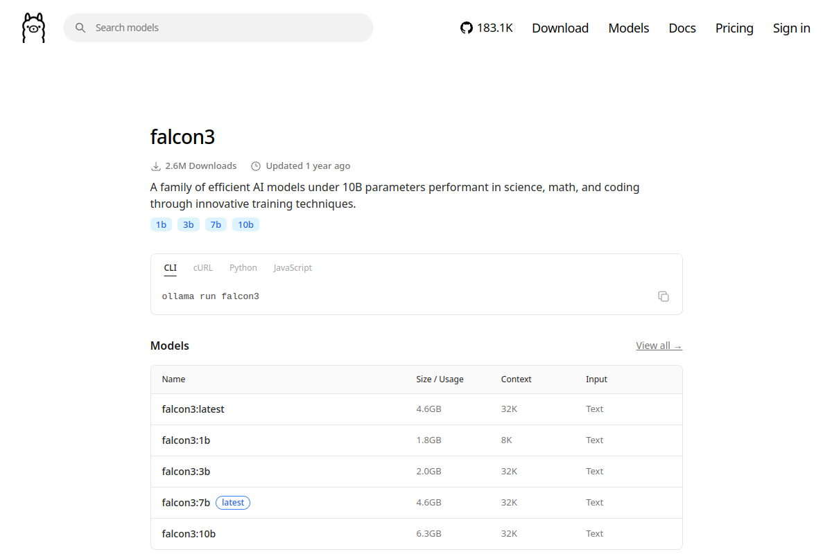Open falcon3:3b model row
832x554 pixels.
(x=416, y=472)
